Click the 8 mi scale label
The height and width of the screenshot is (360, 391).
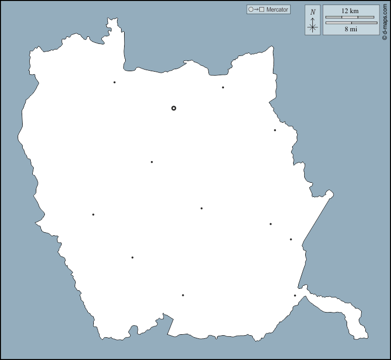pos(351,29)
